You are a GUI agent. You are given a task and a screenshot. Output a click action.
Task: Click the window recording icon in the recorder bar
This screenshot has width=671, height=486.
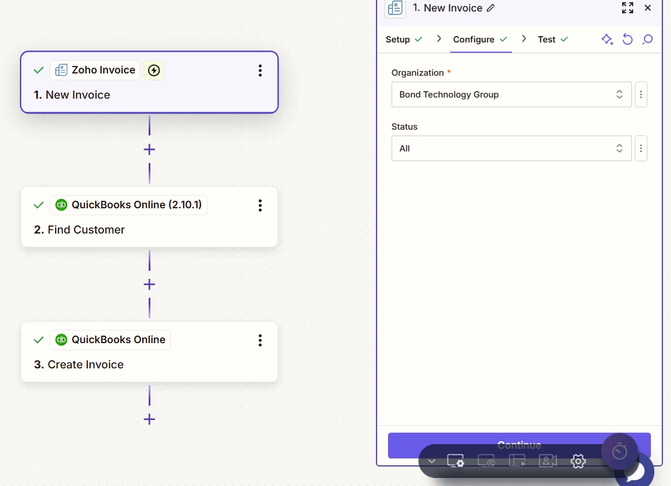click(x=517, y=461)
